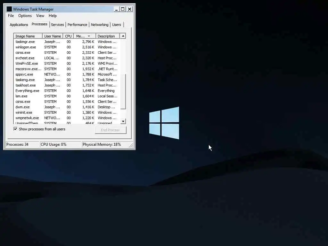This screenshot has width=328, height=246.
Task: Select the WmiPrvSE.exe process row
Action: 67,63
